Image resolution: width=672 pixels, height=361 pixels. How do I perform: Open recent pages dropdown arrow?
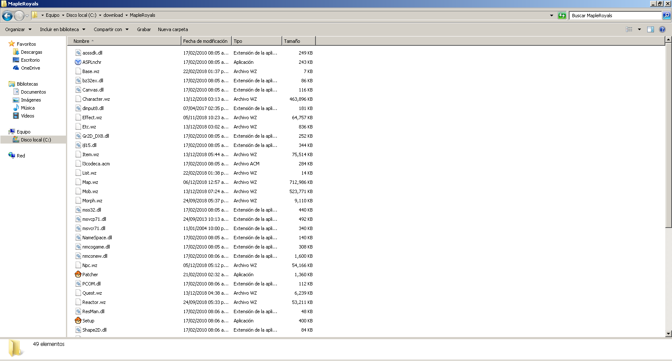pyautogui.click(x=27, y=16)
